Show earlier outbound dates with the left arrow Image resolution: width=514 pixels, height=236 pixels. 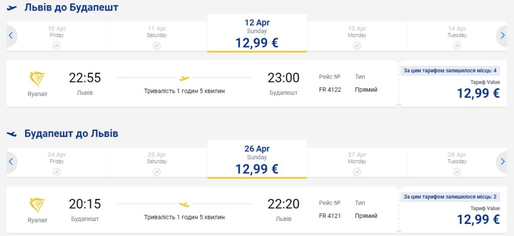pyautogui.click(x=11, y=36)
